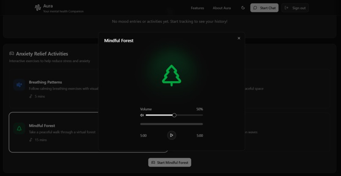Screen dimensions: 341x176
Task: Click the Mindful Forest tree card icon
Action: pos(19,128)
